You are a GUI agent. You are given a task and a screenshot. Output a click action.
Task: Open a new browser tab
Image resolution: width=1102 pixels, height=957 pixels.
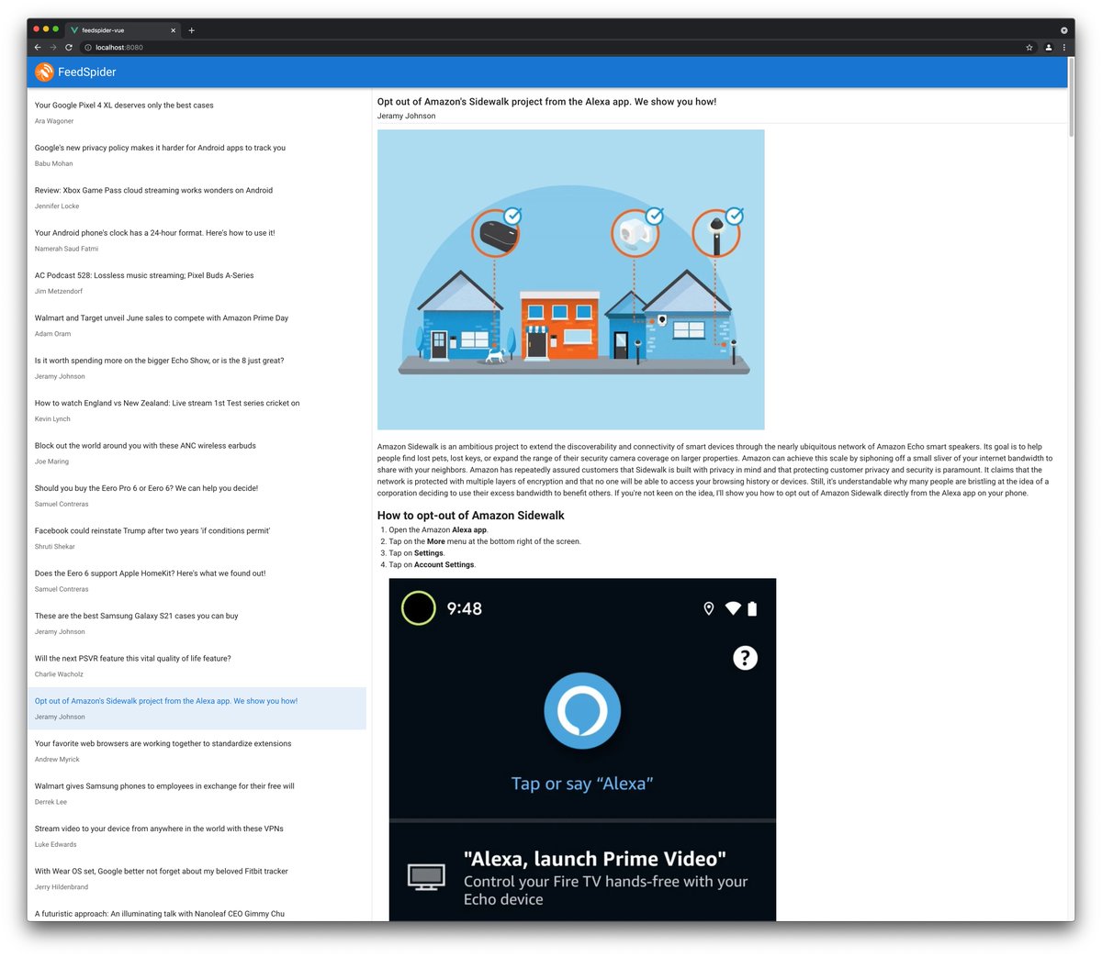point(191,30)
